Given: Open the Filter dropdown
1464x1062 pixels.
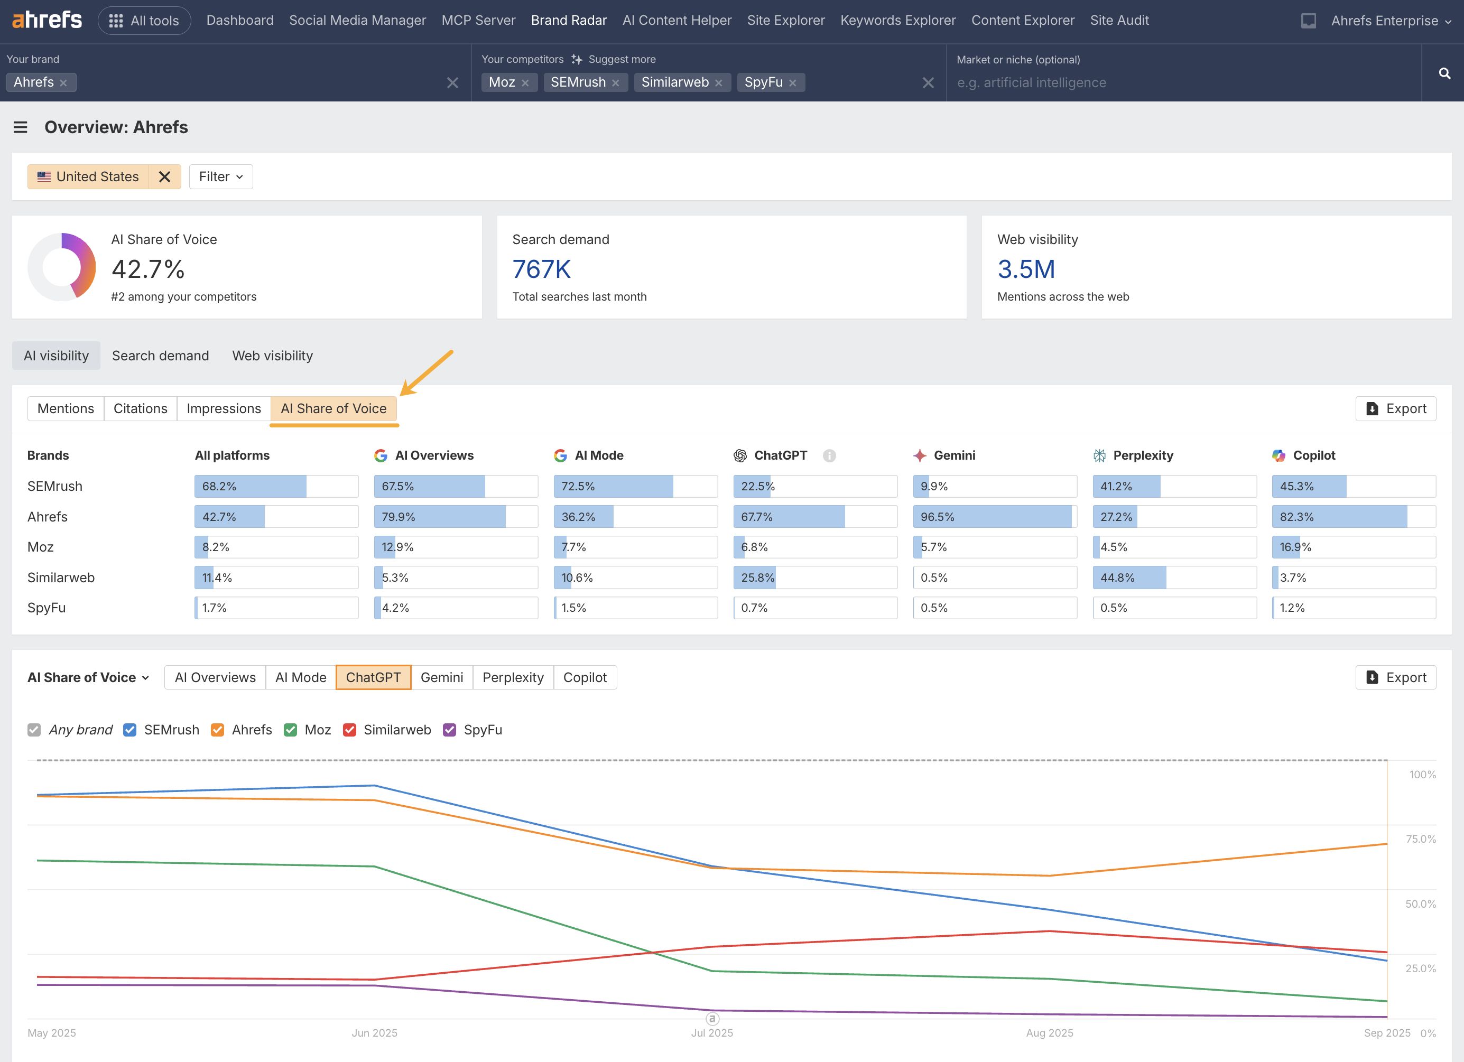Looking at the screenshot, I should pyautogui.click(x=220, y=176).
